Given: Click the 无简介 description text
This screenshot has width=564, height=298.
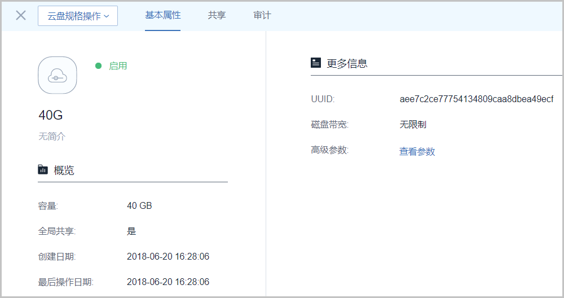Looking at the screenshot, I should pos(52,137).
